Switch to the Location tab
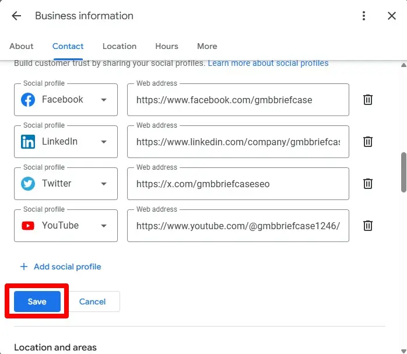 pos(120,46)
